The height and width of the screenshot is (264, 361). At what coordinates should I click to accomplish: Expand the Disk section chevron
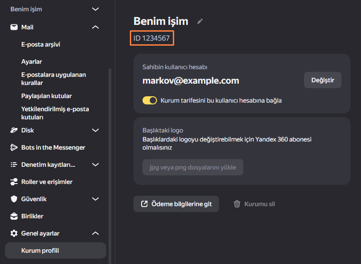pos(95,130)
